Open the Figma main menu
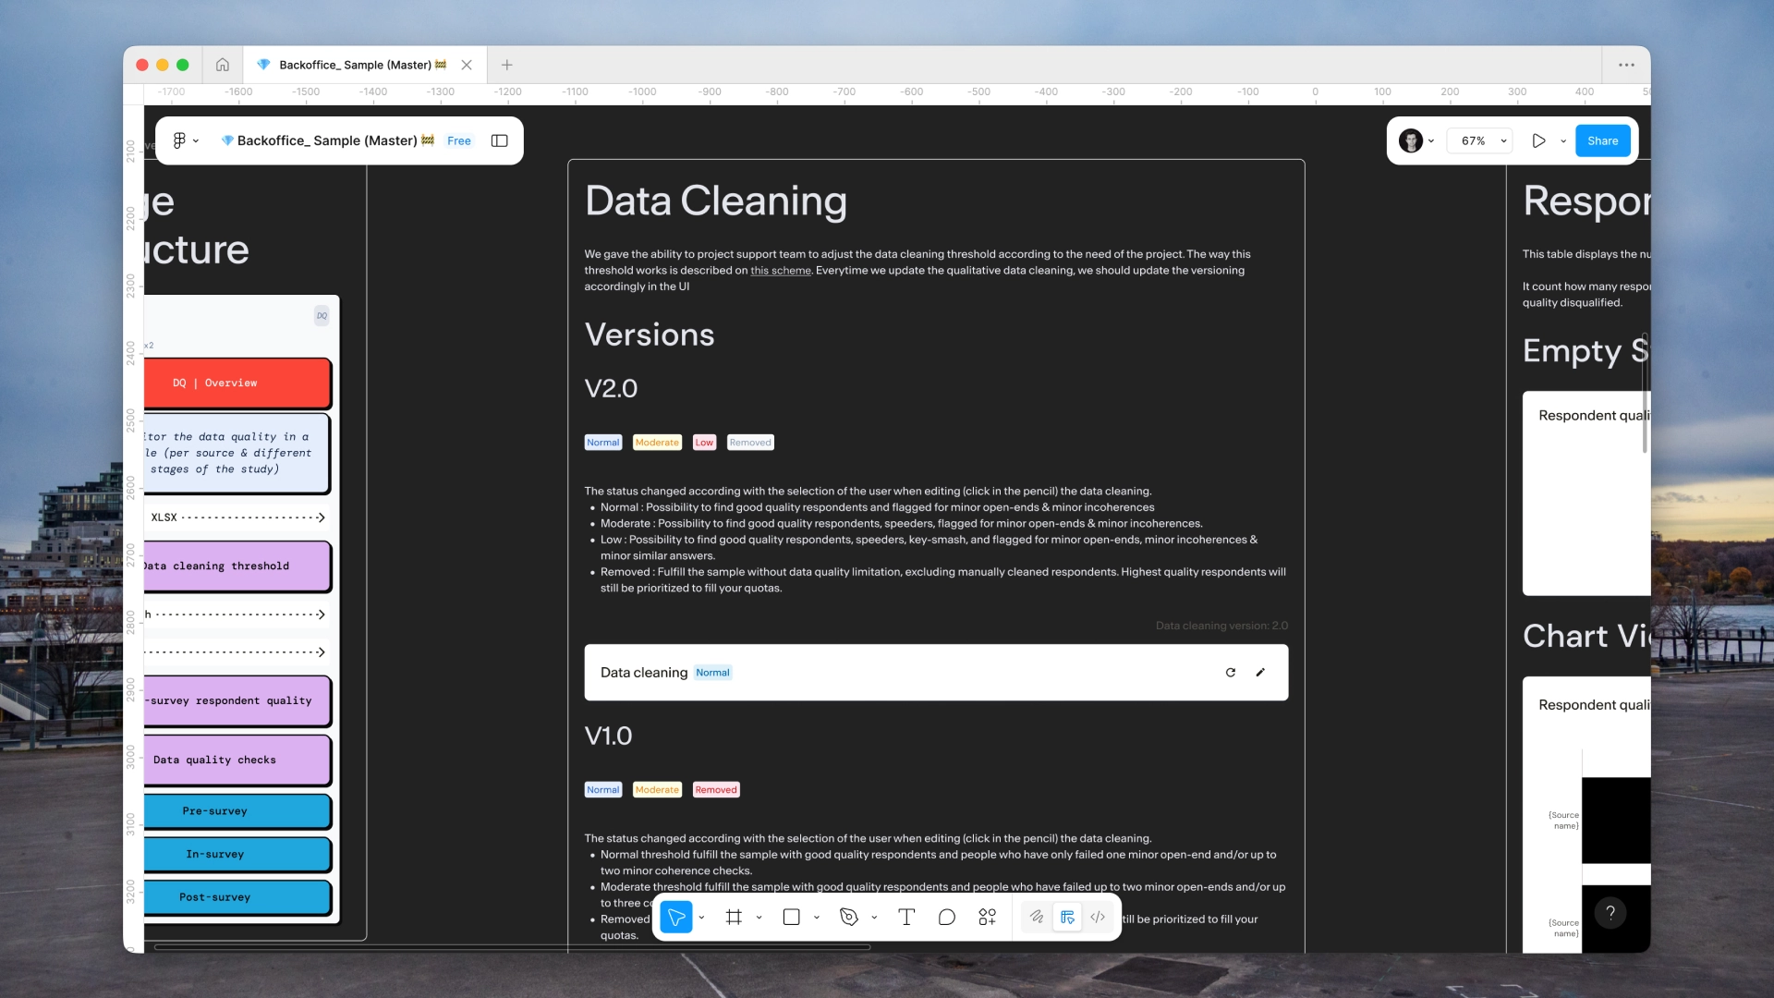1774x998 pixels. click(181, 140)
